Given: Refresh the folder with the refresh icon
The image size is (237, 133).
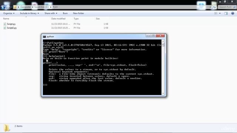Looking at the screenshot, I should 214,7.
